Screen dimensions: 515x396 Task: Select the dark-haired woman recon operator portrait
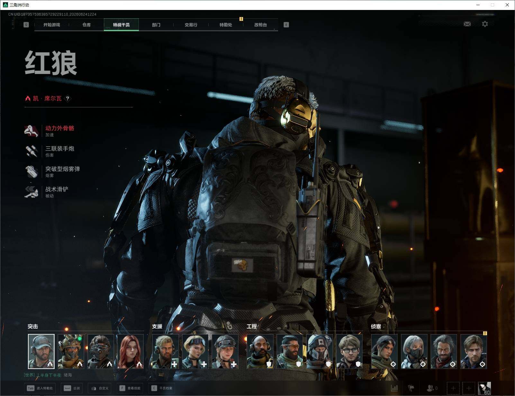click(384, 351)
